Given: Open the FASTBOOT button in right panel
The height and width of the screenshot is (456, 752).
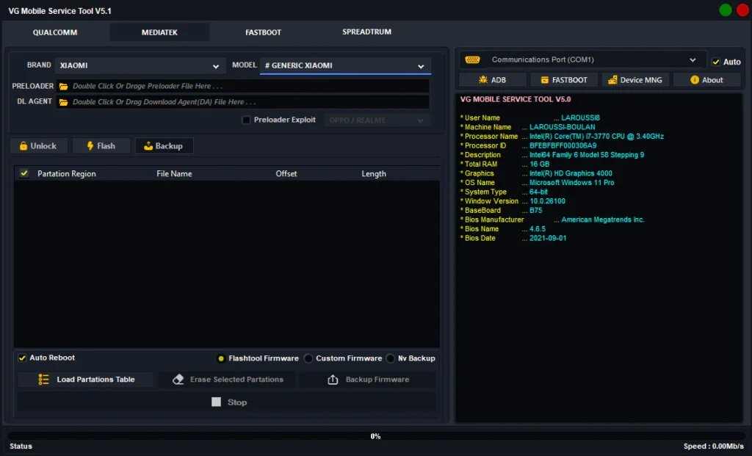Looking at the screenshot, I should (x=564, y=80).
